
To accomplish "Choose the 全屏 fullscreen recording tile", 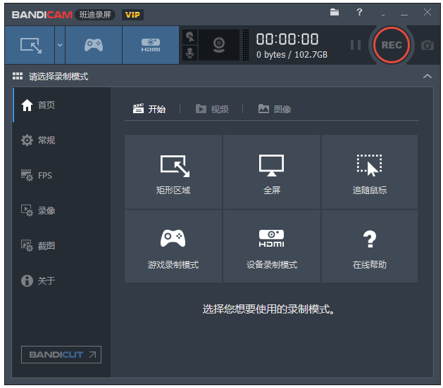I will [x=272, y=172].
